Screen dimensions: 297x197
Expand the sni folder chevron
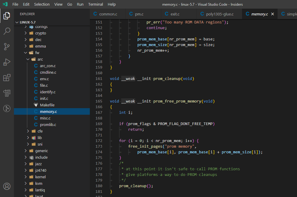[28, 144]
